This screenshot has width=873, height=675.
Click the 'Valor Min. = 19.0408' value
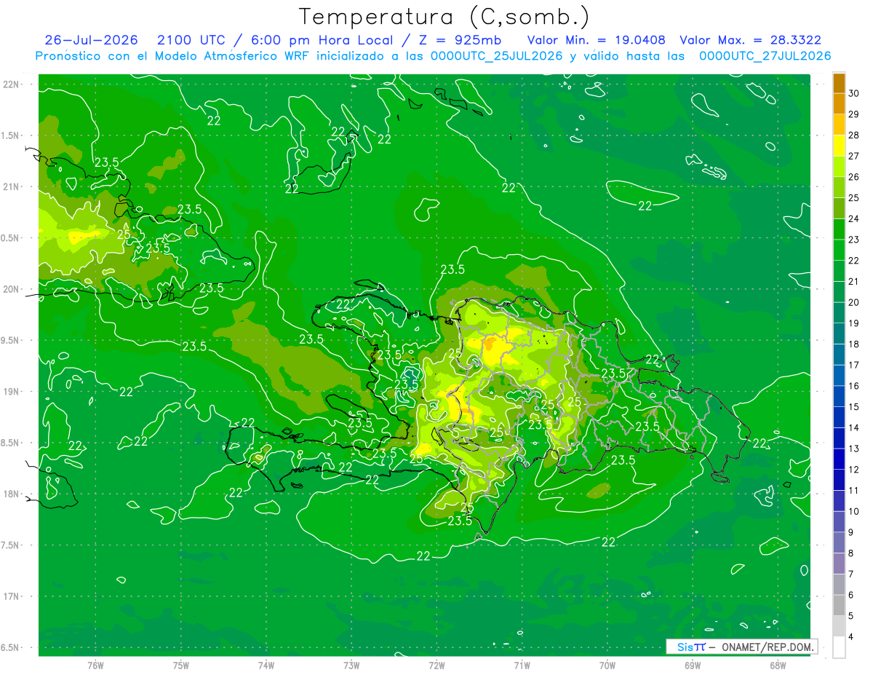(x=597, y=40)
